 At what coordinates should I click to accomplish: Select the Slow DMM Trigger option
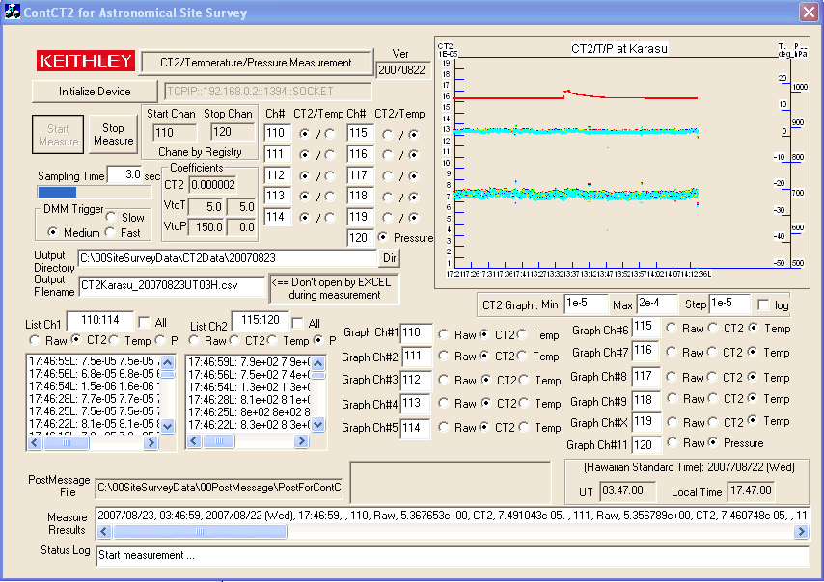(x=112, y=218)
